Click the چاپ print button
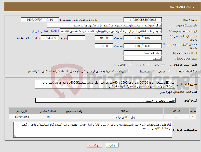Screen dimensions: 201x152 (x=112, y=145)
